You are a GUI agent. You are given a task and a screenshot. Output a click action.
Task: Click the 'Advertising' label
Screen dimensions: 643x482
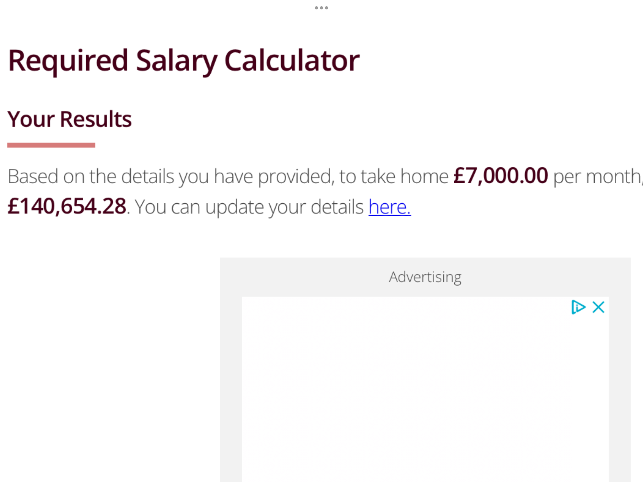point(425,277)
